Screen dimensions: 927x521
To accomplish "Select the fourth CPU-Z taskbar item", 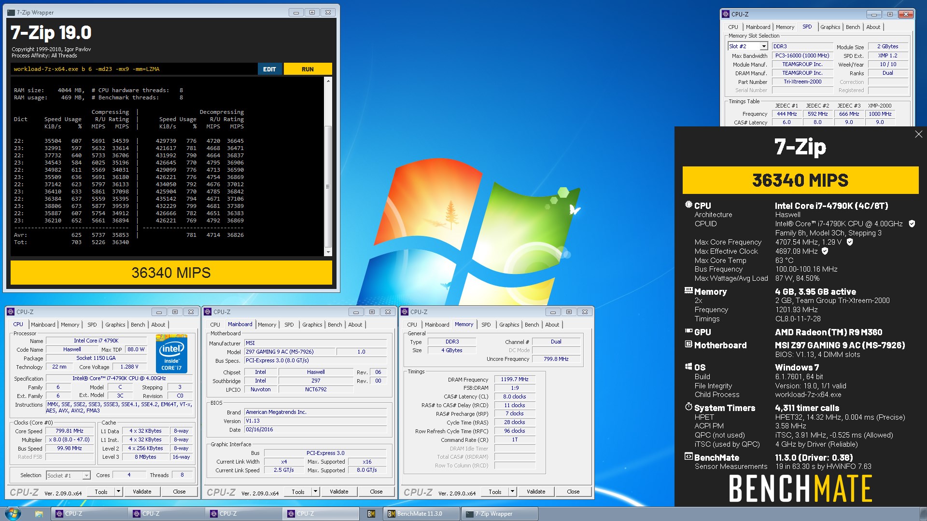I will tap(321, 514).
